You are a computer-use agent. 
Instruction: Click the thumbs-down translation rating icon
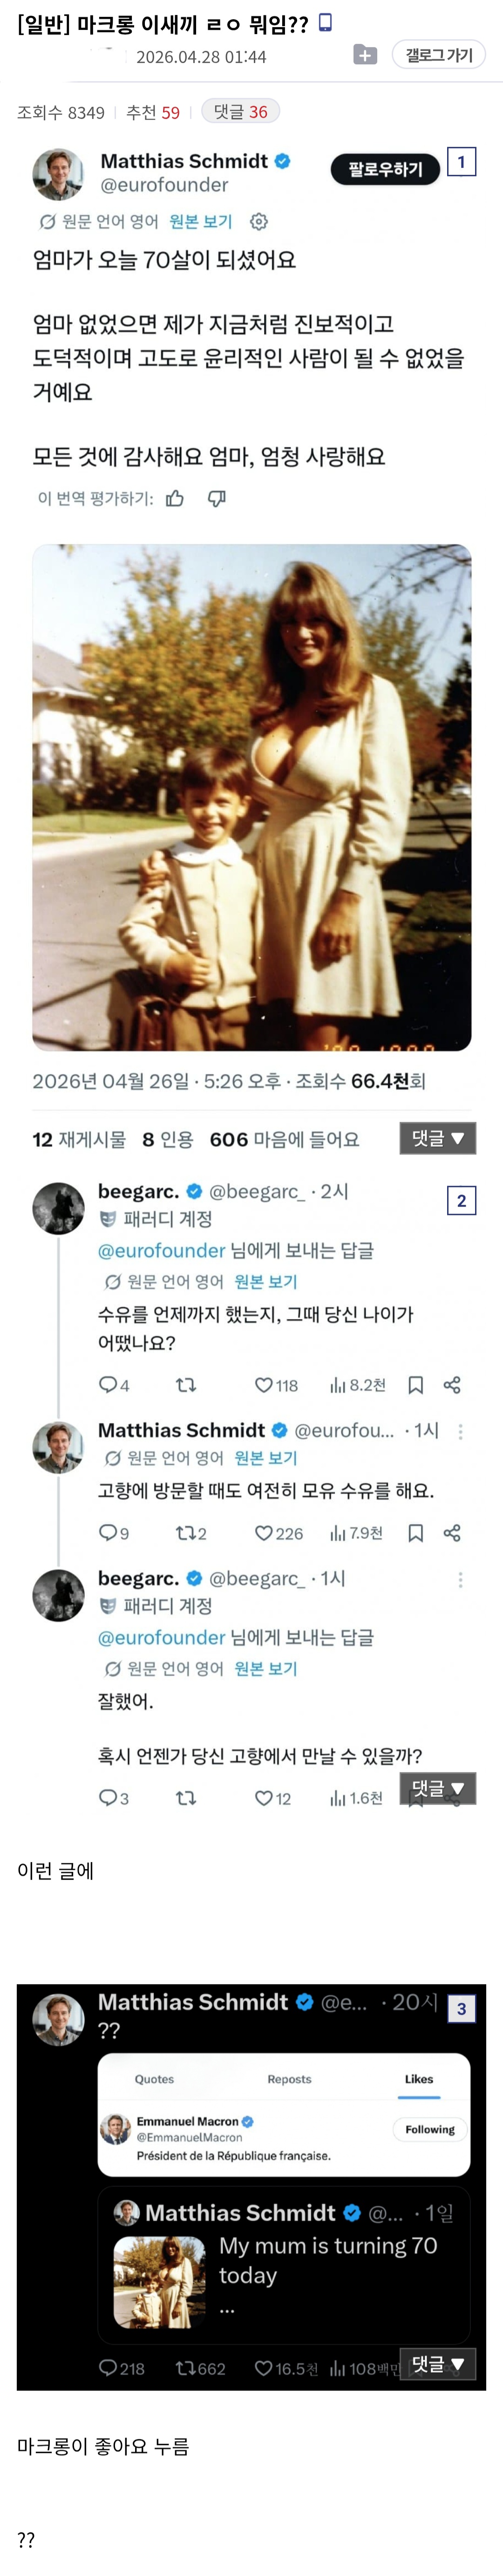(x=216, y=498)
